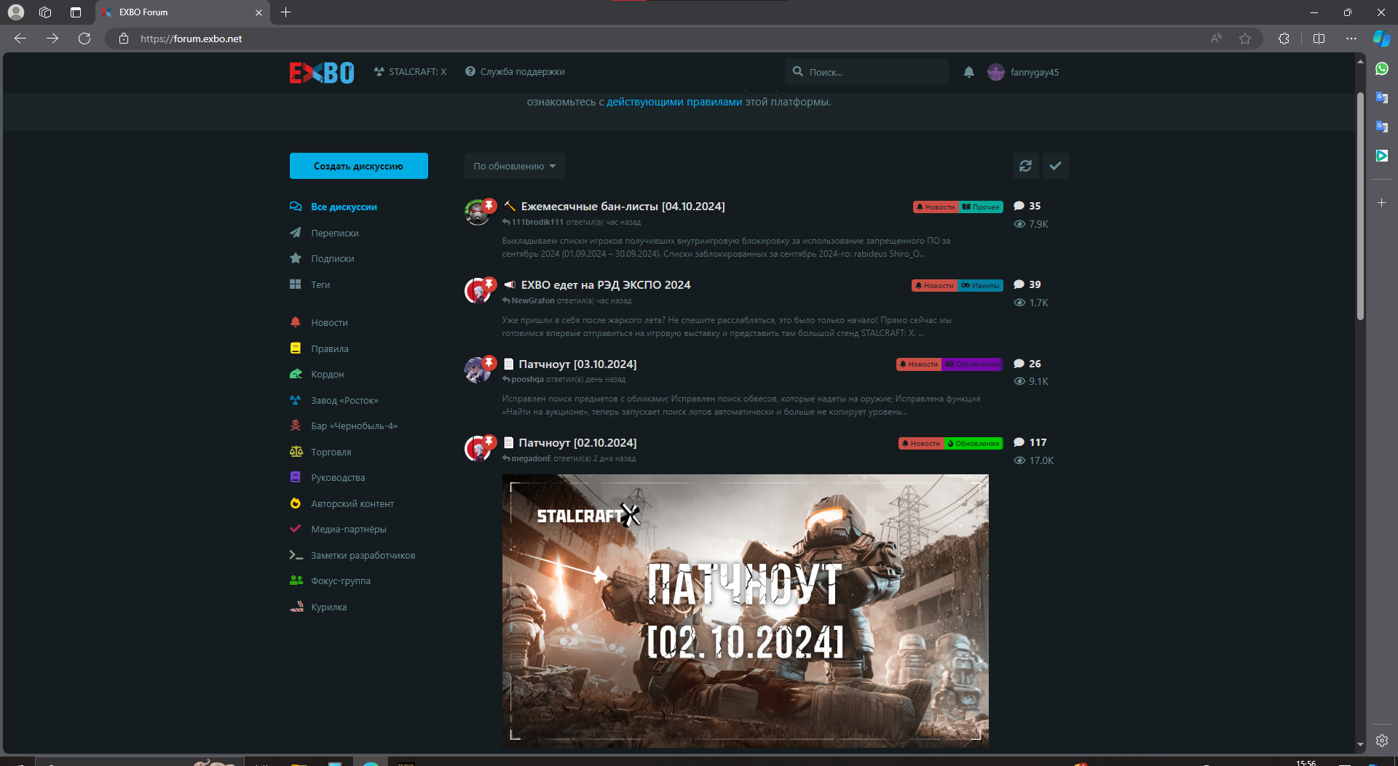Open Патчноут [02.10.2024] discussion title
The image size is (1398, 766).
[x=577, y=442]
